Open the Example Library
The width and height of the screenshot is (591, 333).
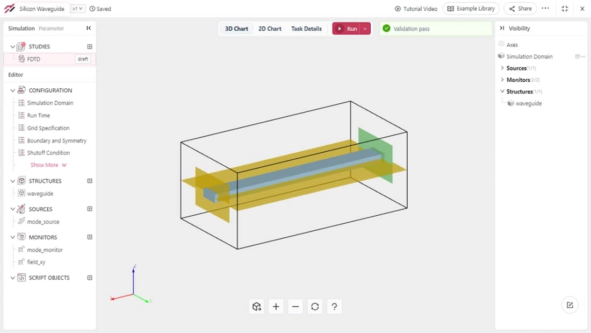point(471,9)
